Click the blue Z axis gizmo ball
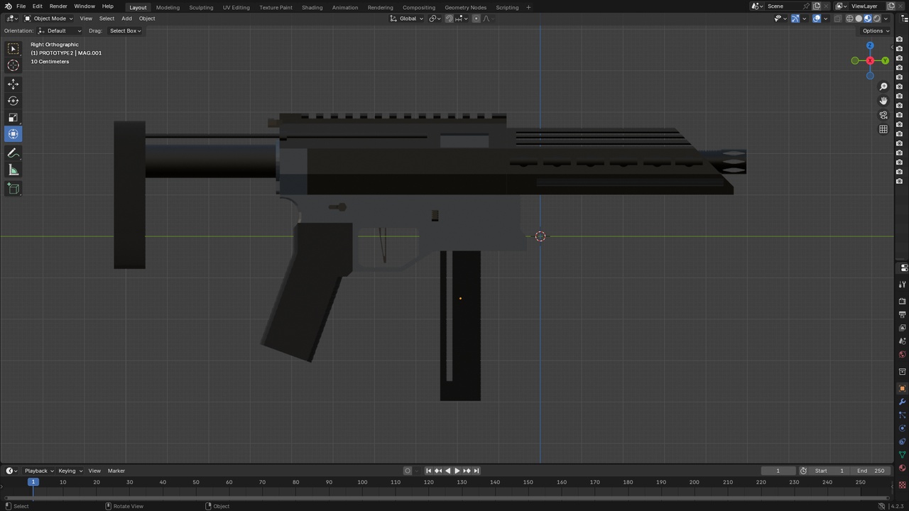 tap(870, 45)
